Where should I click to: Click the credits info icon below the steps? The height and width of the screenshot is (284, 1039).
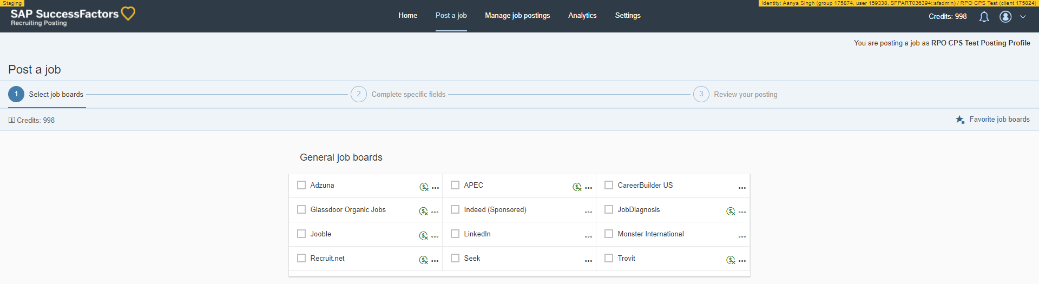click(x=11, y=120)
